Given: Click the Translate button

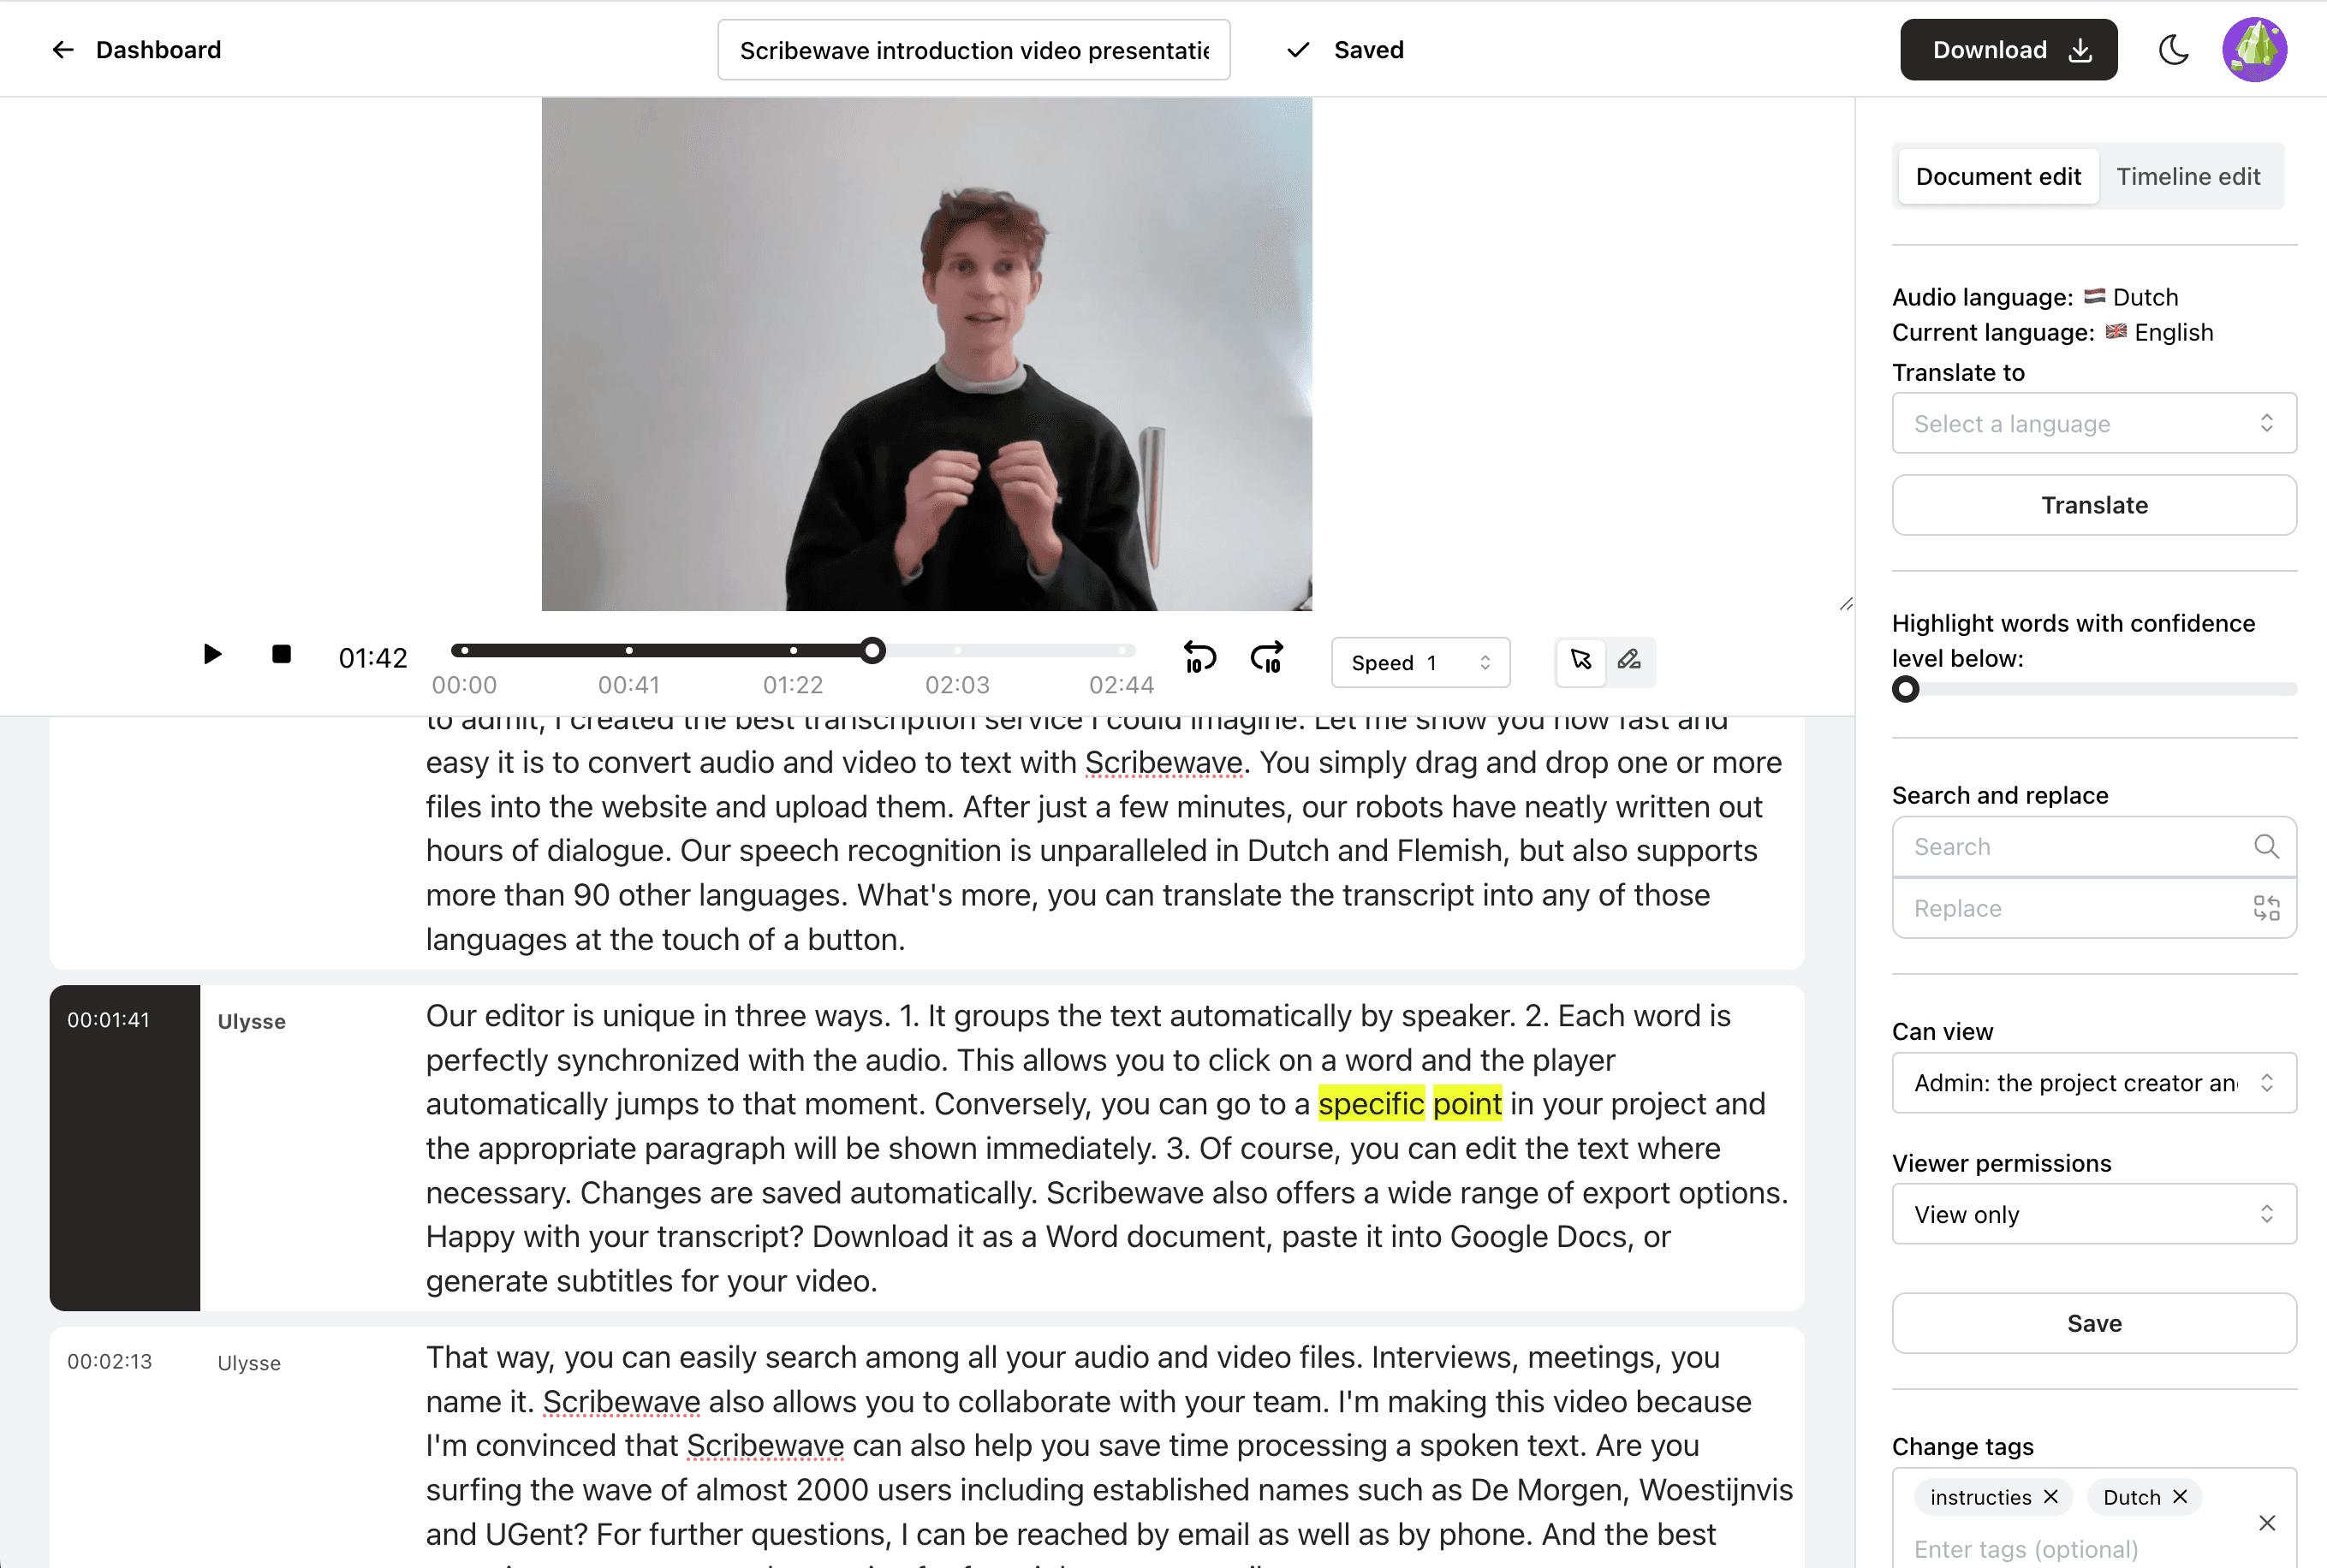Looking at the screenshot, I should [2094, 504].
